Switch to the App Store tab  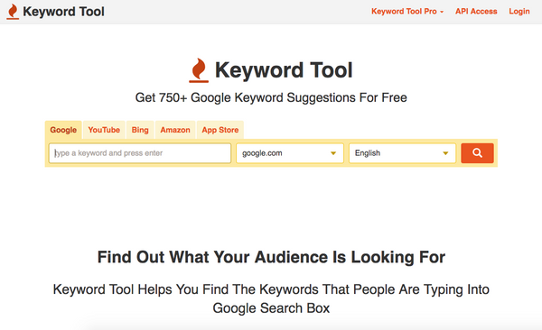(x=220, y=130)
